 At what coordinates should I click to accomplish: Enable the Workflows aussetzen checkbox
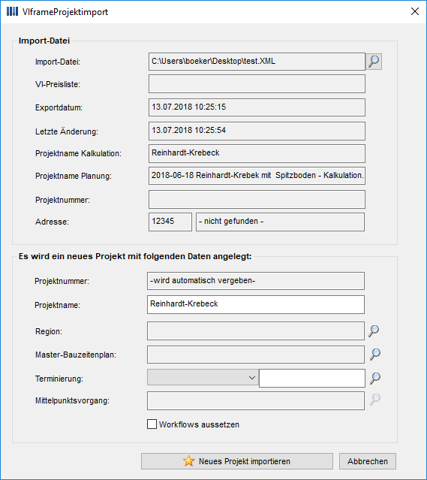152,424
